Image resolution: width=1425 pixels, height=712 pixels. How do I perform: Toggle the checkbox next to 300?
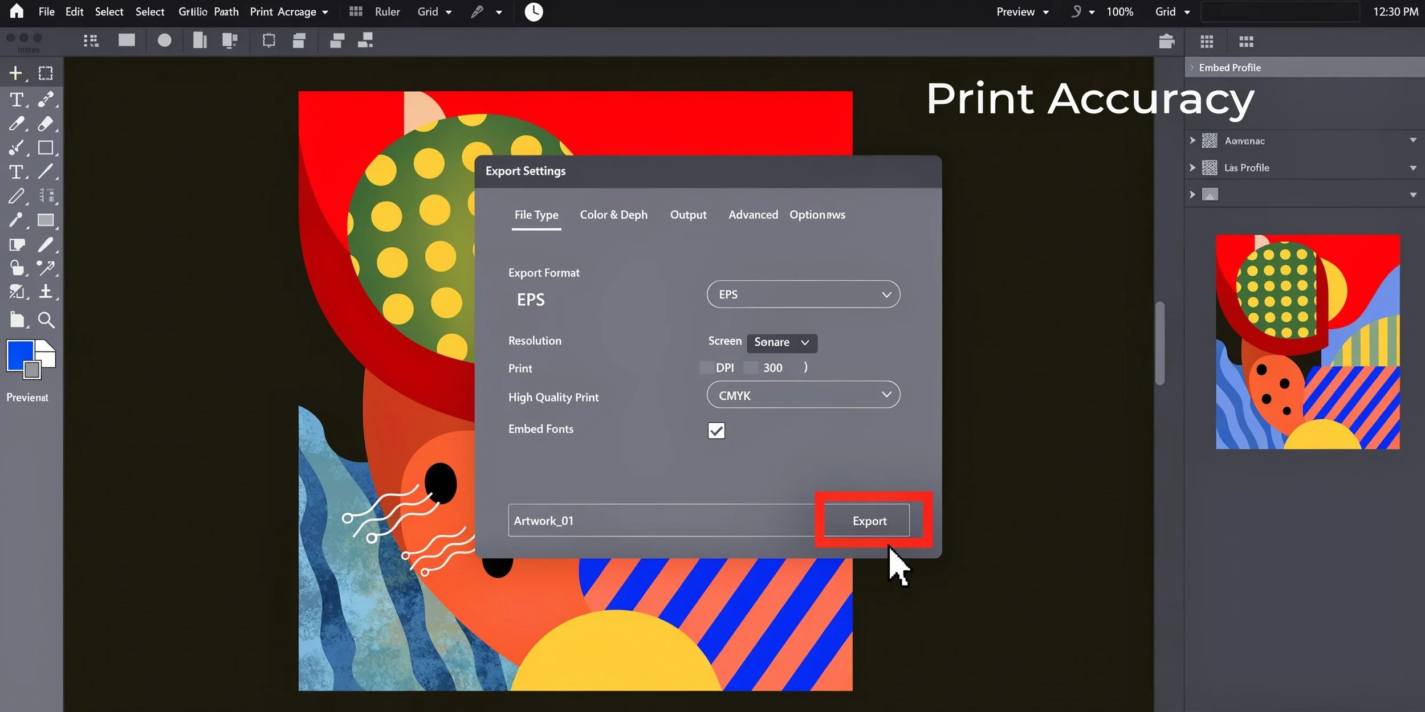[751, 368]
